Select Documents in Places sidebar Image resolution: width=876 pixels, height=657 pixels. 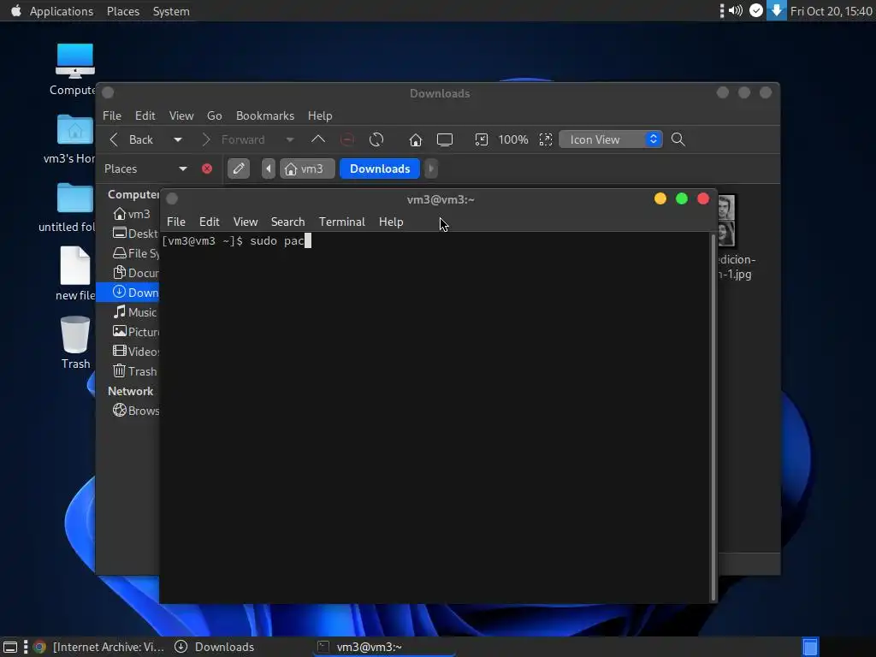click(x=135, y=273)
